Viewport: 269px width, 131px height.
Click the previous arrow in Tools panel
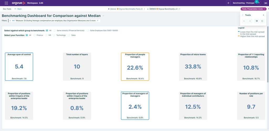pos(244,21)
